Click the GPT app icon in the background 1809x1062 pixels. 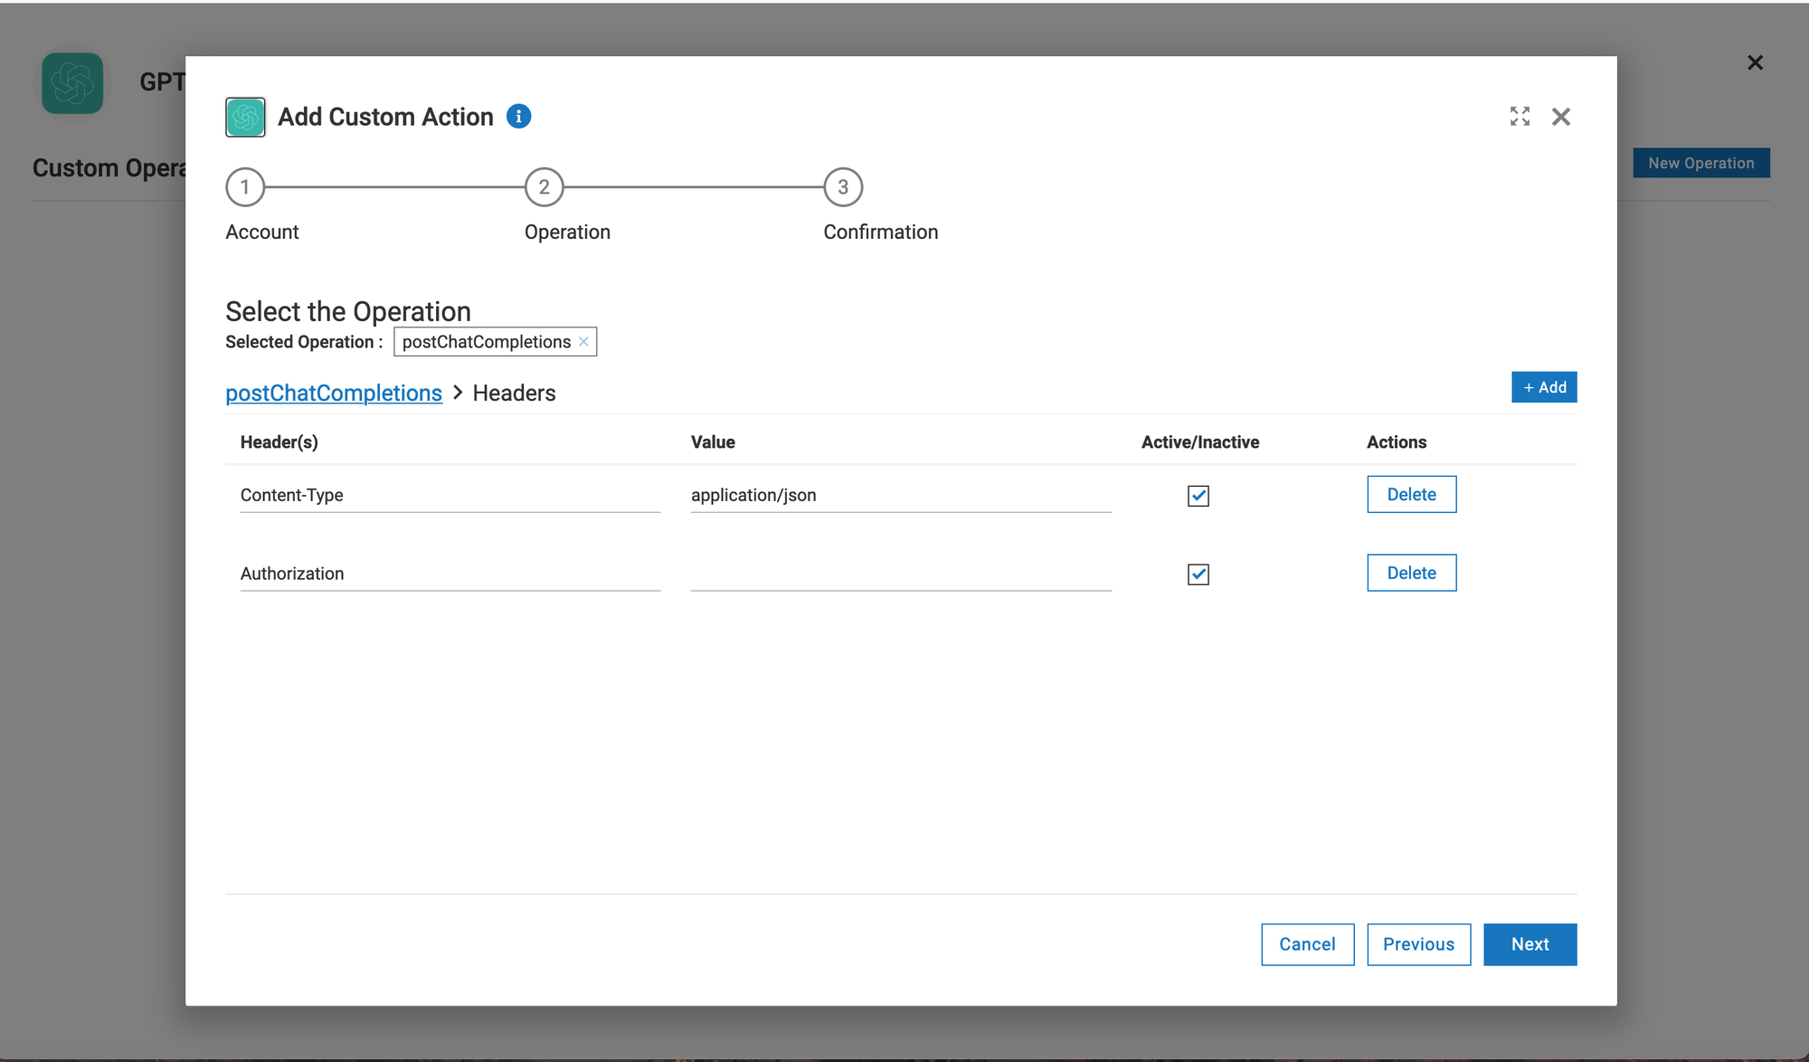[x=72, y=83]
